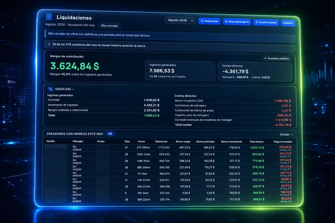Click the hours cell 105h 11min
Screen dimensions: 335x223
tap(143, 154)
